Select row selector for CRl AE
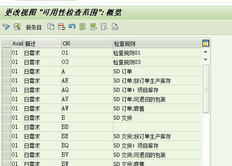 click(7, 80)
